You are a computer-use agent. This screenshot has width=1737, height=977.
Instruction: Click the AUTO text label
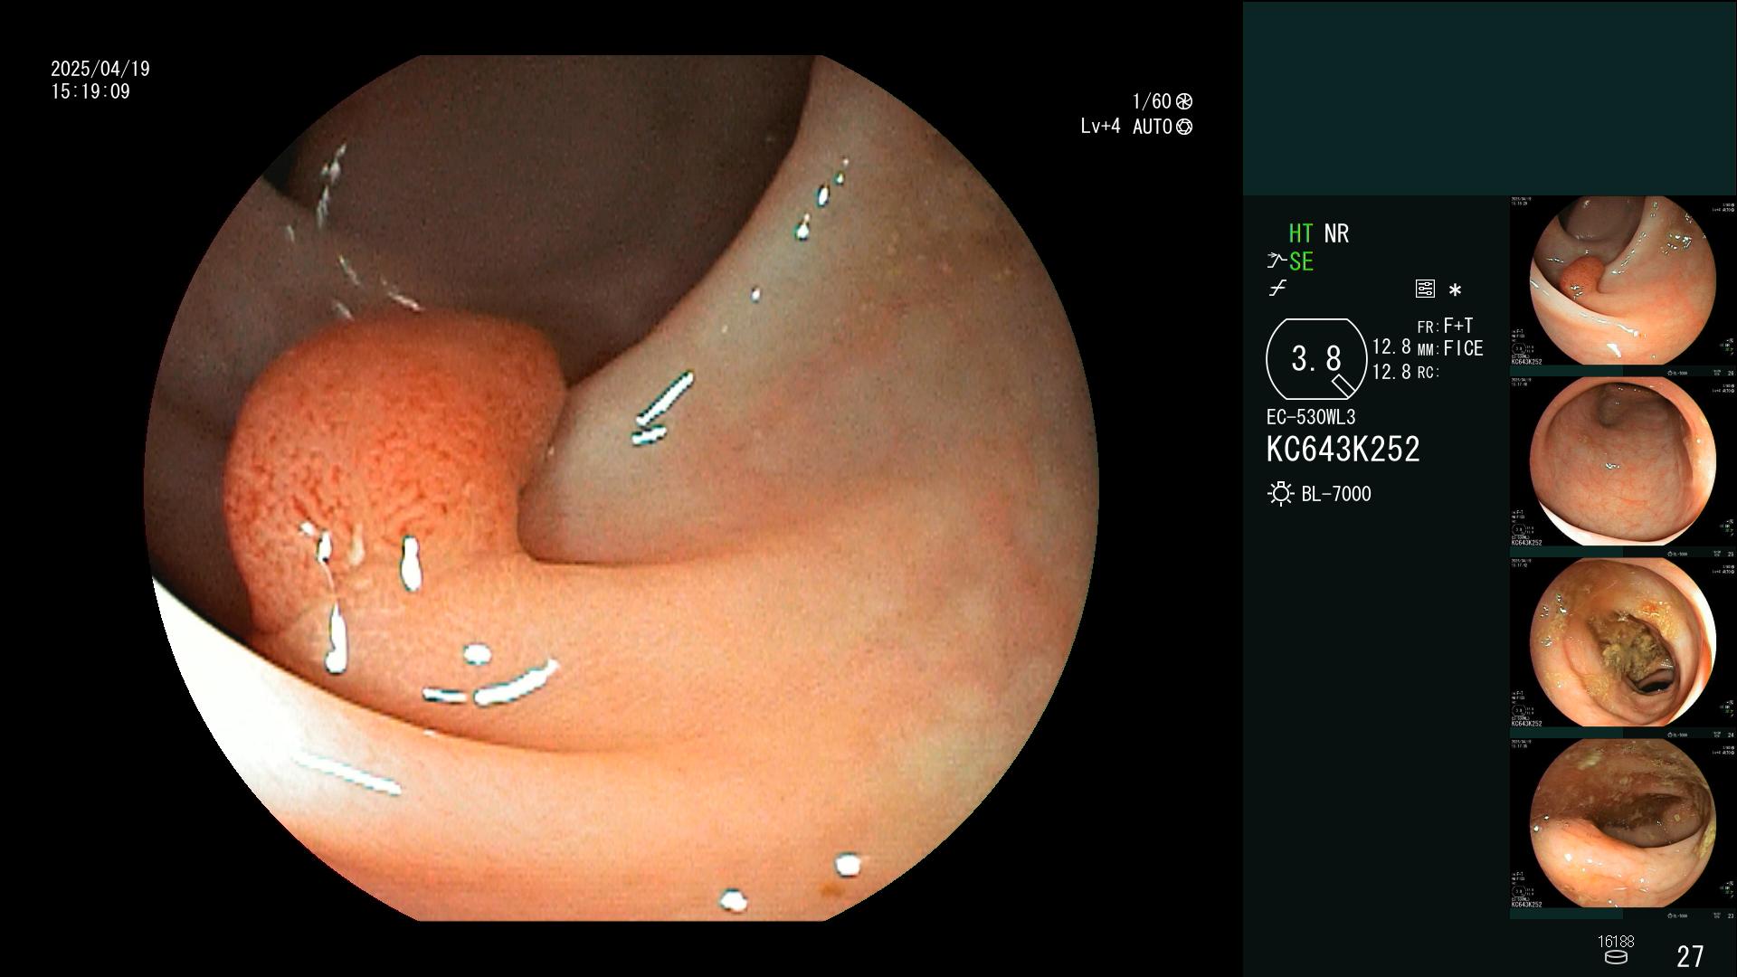click(x=1153, y=127)
